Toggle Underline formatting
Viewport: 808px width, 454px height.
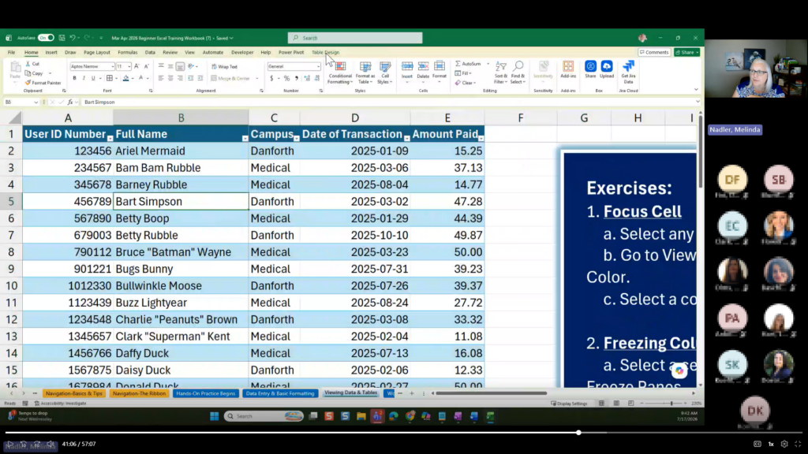[93, 78]
